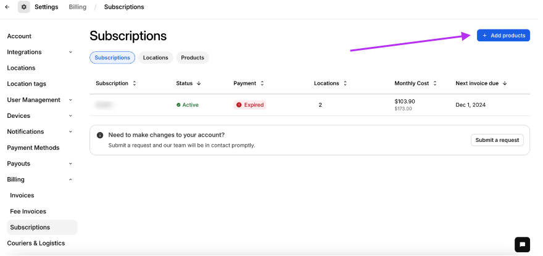
Task: Open Locations in sidebar
Action: tap(21, 68)
